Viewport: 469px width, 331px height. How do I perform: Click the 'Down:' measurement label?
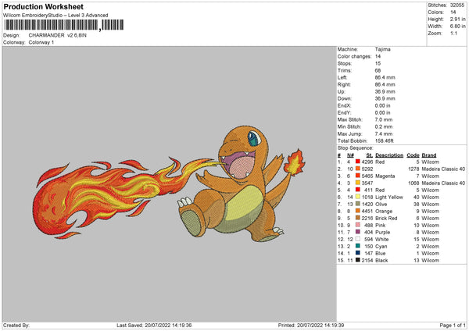344,98
